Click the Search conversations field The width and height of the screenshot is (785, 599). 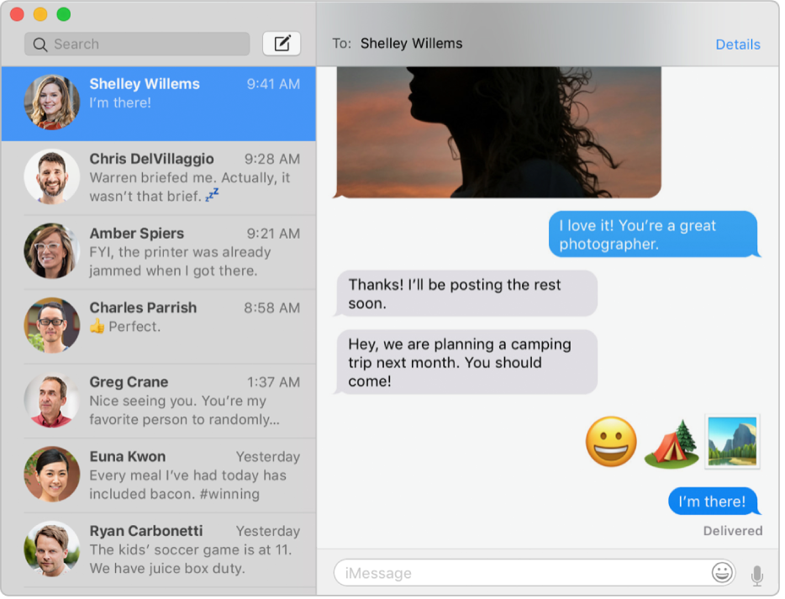(x=137, y=44)
